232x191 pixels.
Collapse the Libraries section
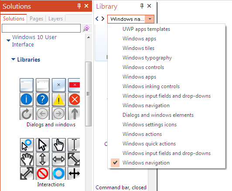click(13, 59)
